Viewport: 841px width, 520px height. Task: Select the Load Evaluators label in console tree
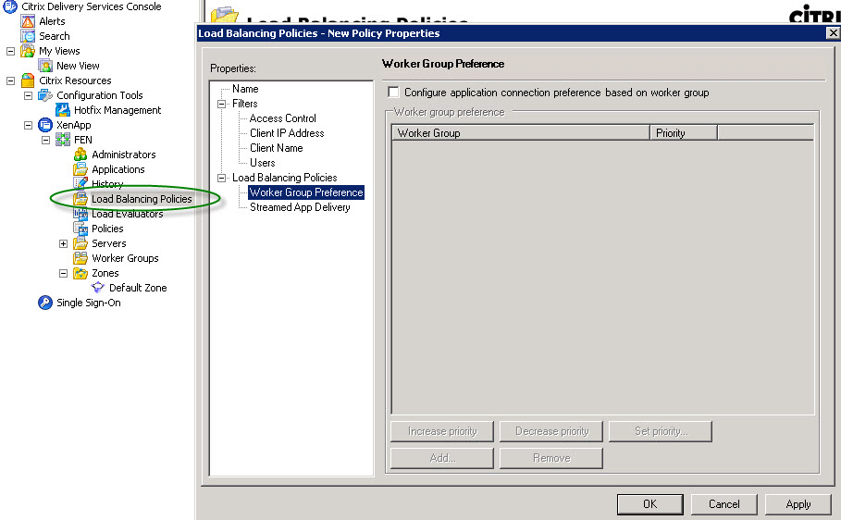click(x=127, y=214)
